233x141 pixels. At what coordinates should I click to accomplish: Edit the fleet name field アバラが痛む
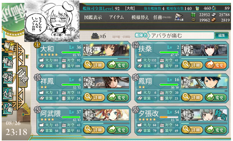click(x=181, y=36)
